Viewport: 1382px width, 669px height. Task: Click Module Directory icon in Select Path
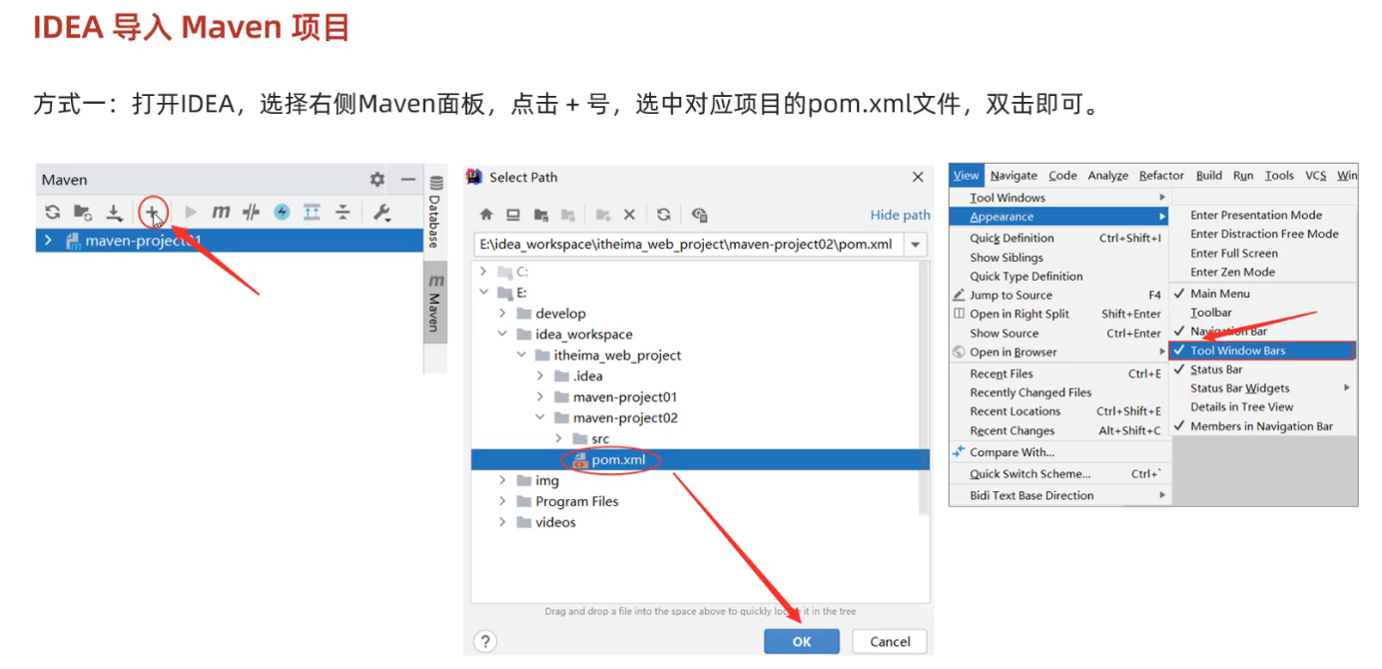[x=567, y=215]
